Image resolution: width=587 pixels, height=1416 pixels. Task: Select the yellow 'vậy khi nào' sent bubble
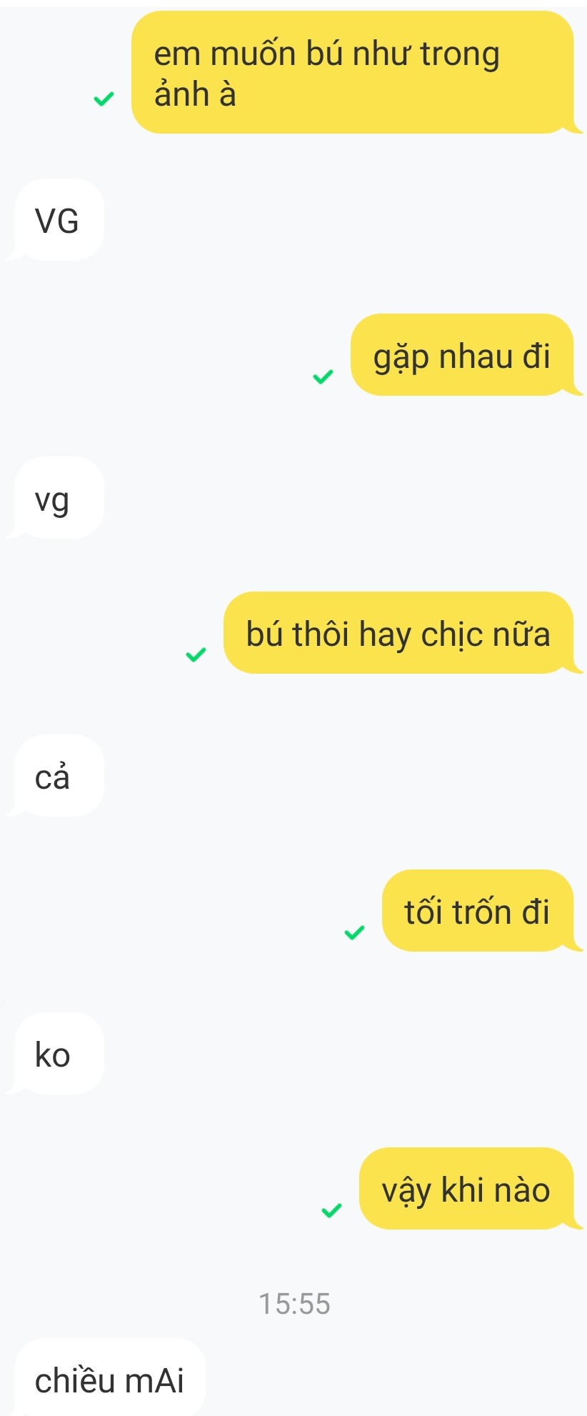pyautogui.click(x=466, y=1189)
